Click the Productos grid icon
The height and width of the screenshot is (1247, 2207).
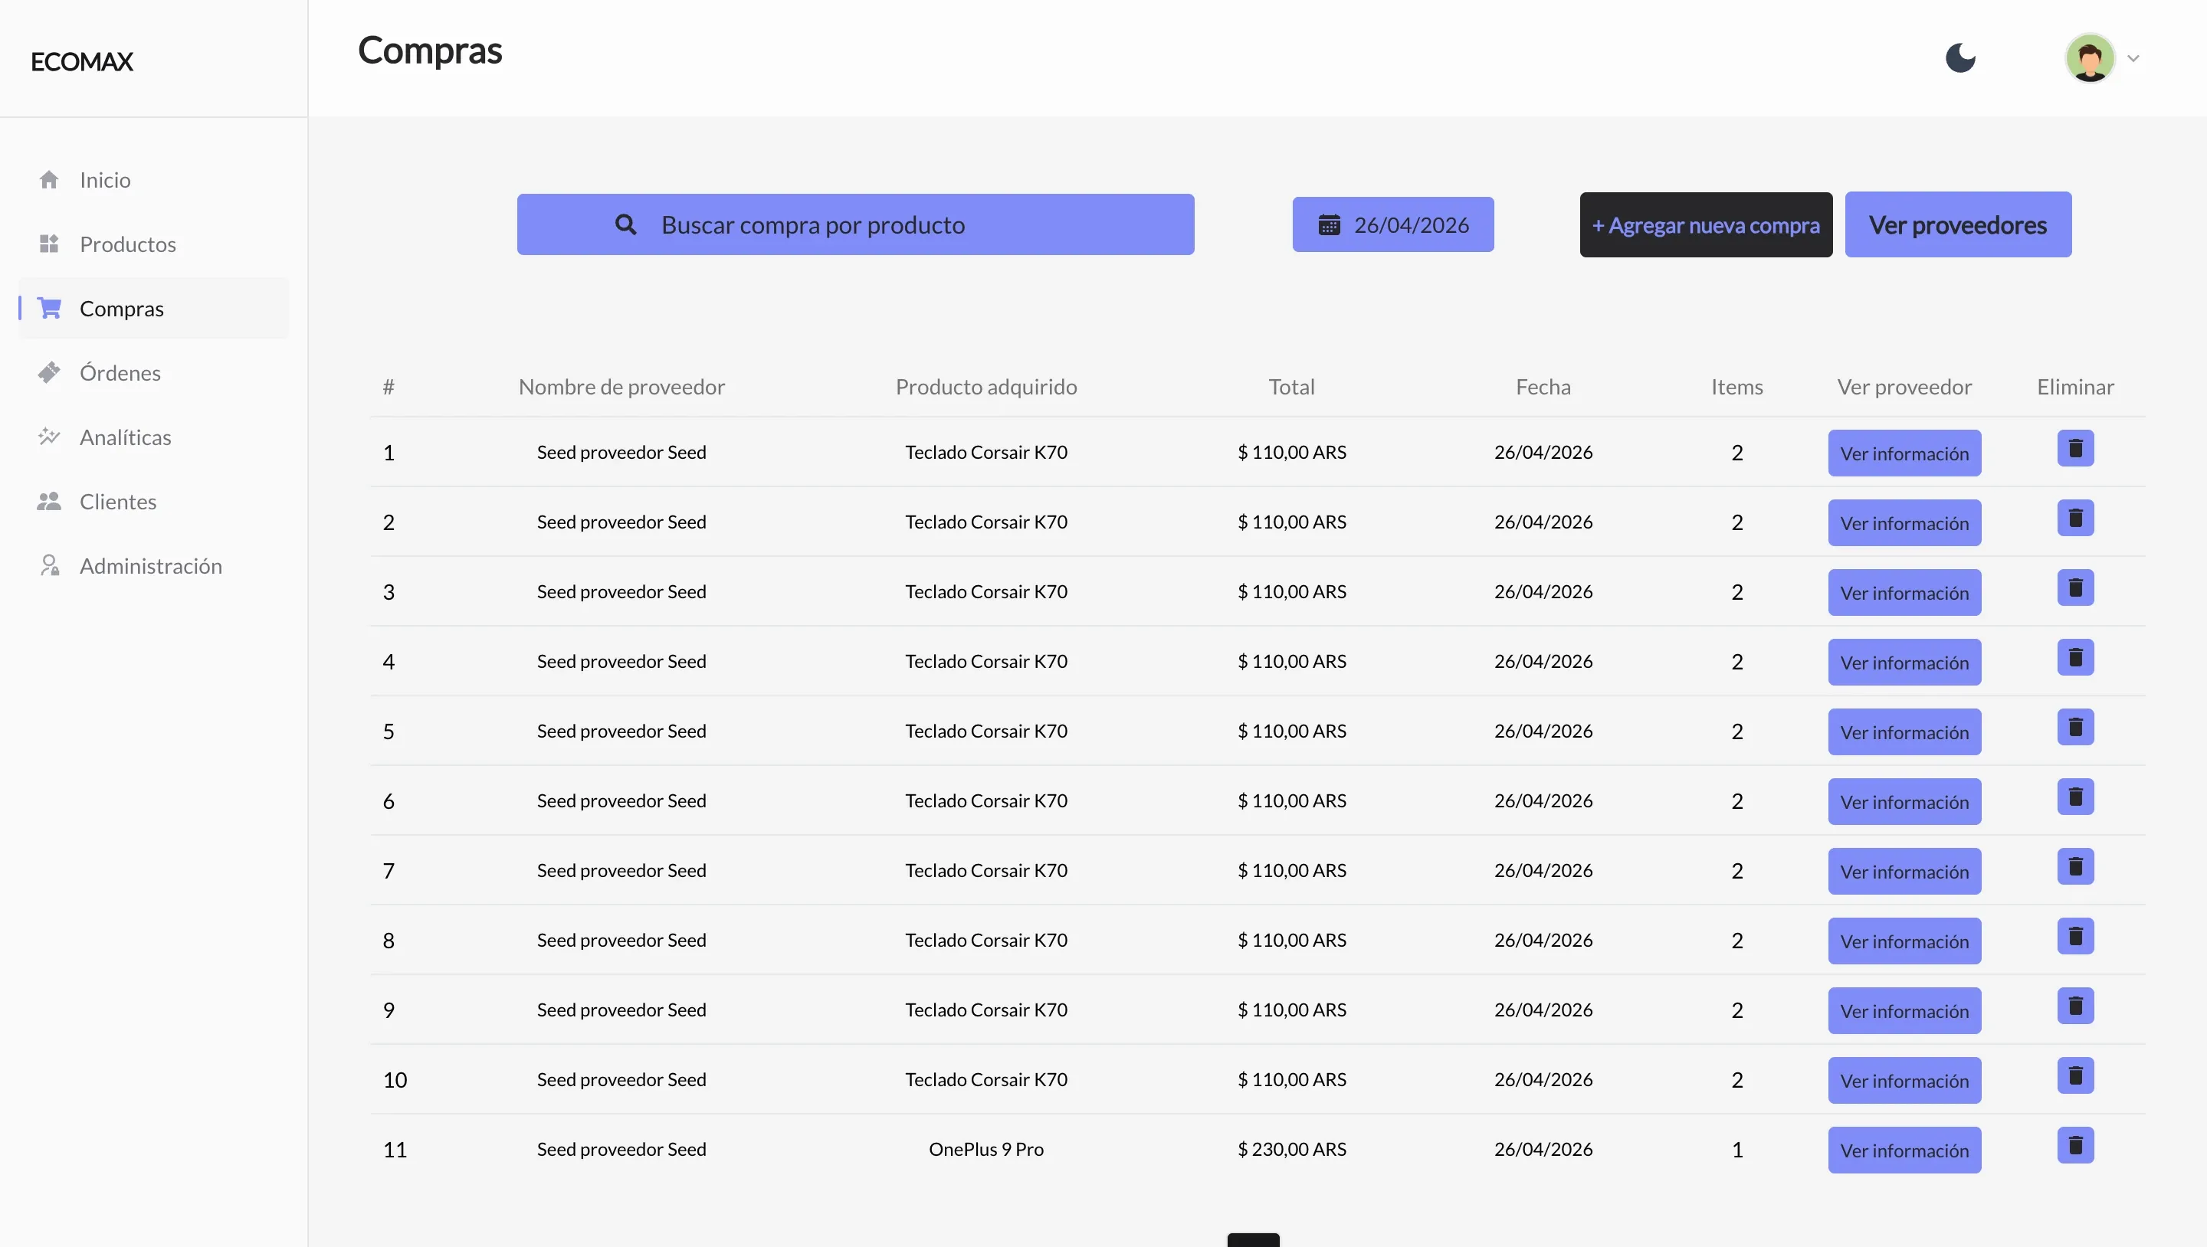(x=49, y=244)
